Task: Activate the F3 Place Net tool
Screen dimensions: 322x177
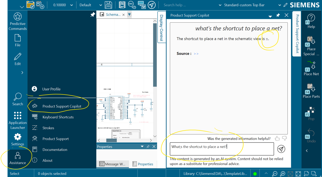Action: [x=311, y=68]
